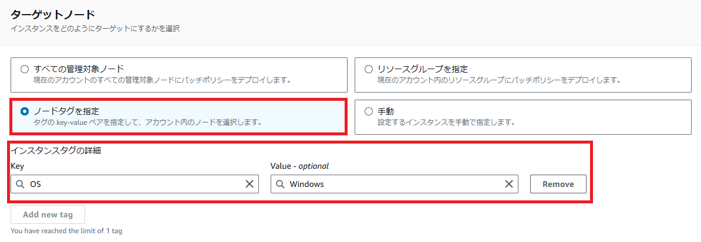The width and height of the screenshot is (701, 242).
Task: Click the magnifier icon in Value field
Action: pyautogui.click(x=280, y=184)
